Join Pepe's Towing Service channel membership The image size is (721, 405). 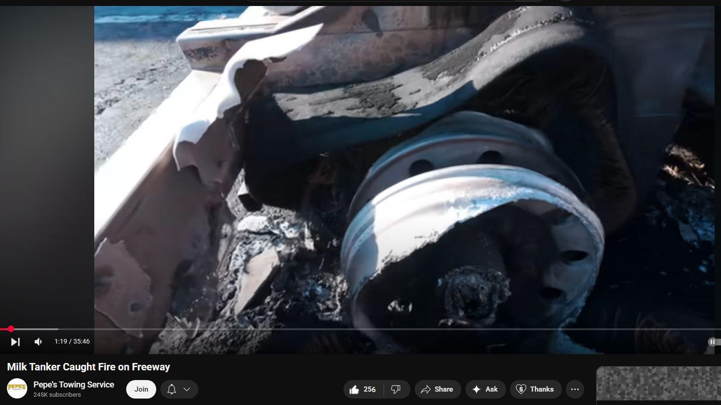141,389
